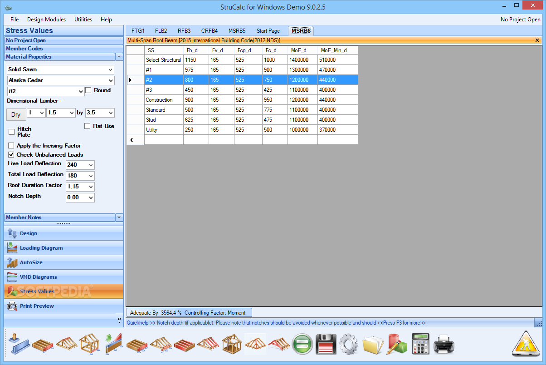The width and height of the screenshot is (546, 365).
Task: Open the Print Preview panel
Action: (x=64, y=306)
